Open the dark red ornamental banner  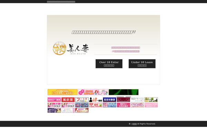pyautogui.click(x=124, y=100)
